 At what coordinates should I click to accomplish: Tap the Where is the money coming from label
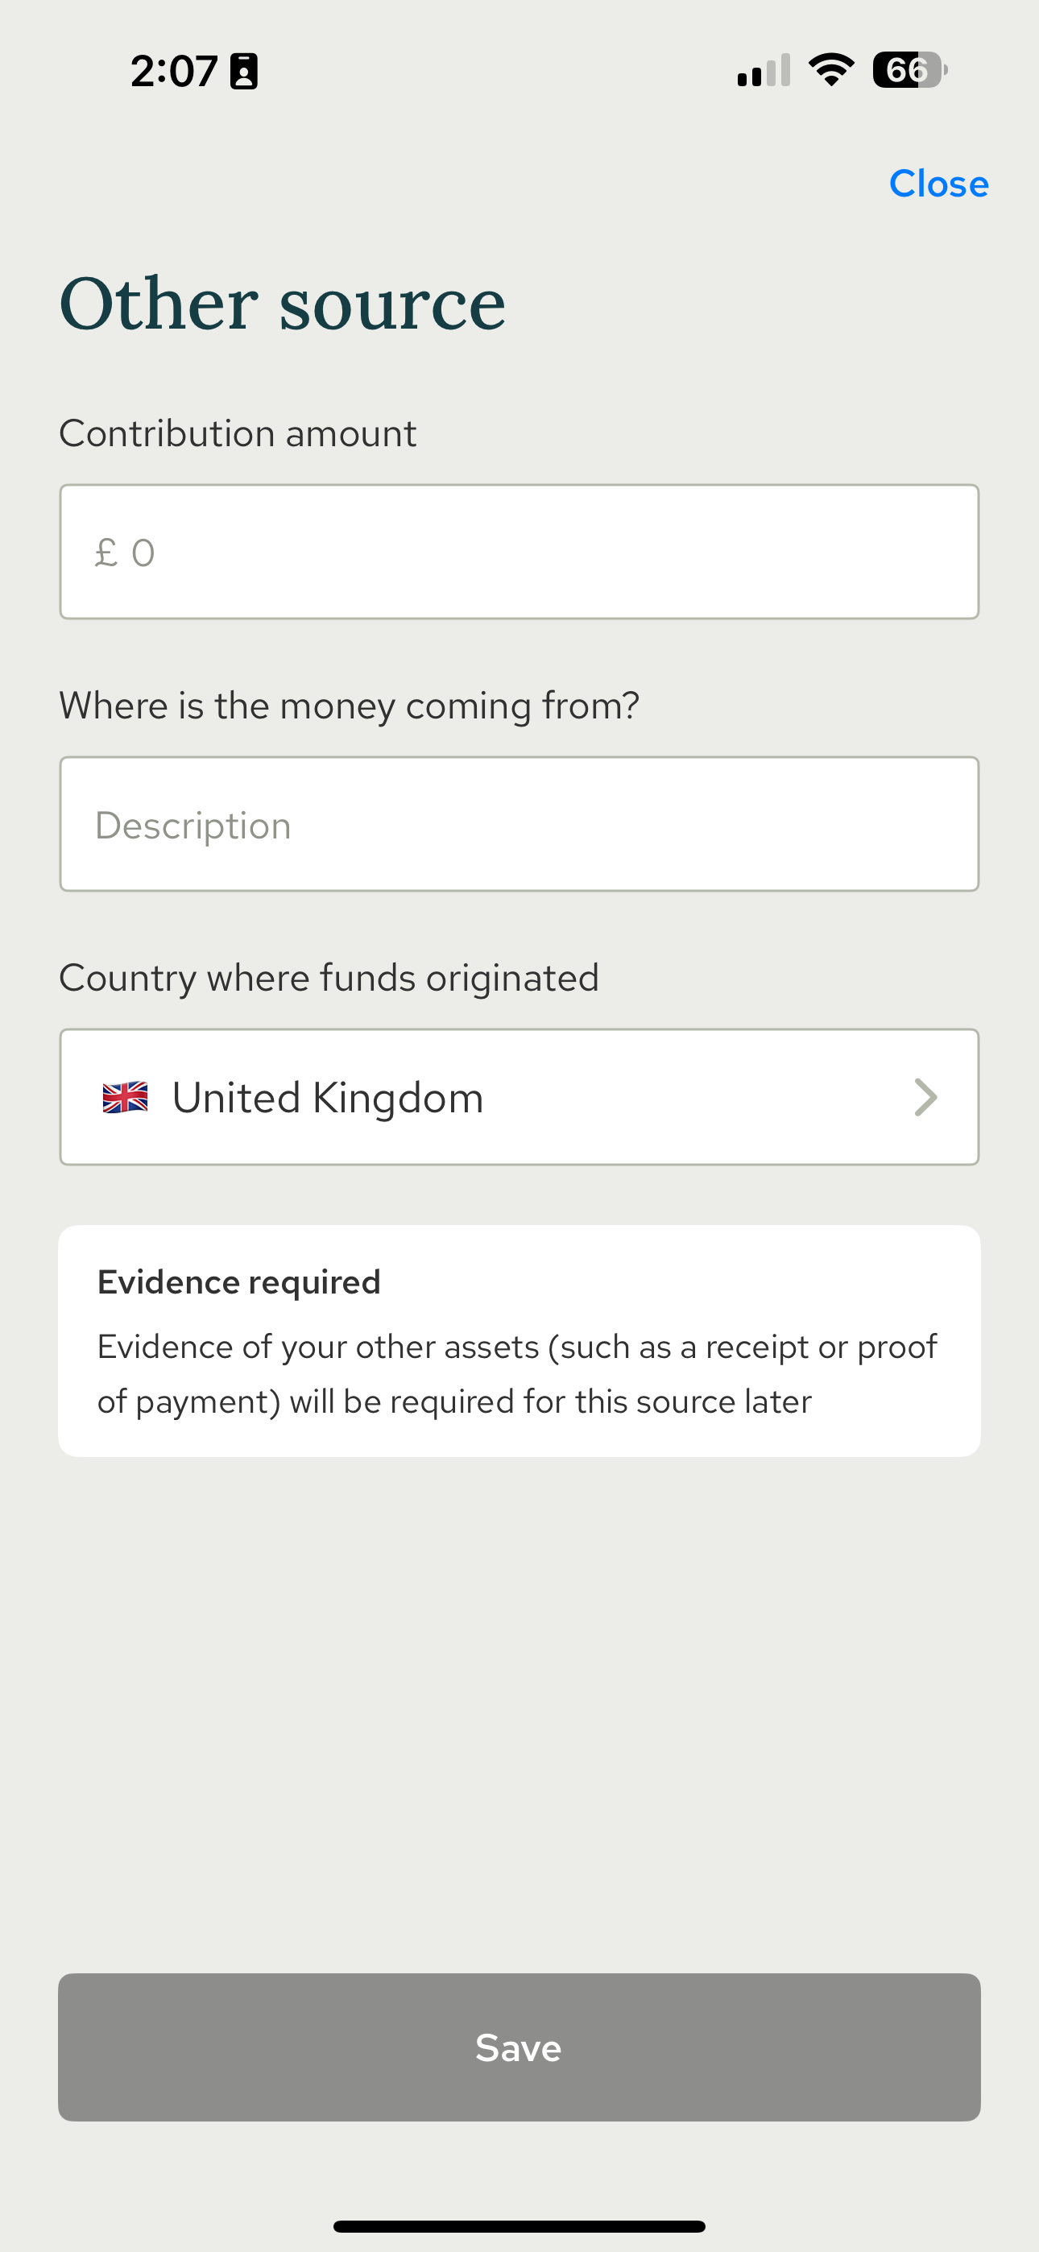(349, 706)
